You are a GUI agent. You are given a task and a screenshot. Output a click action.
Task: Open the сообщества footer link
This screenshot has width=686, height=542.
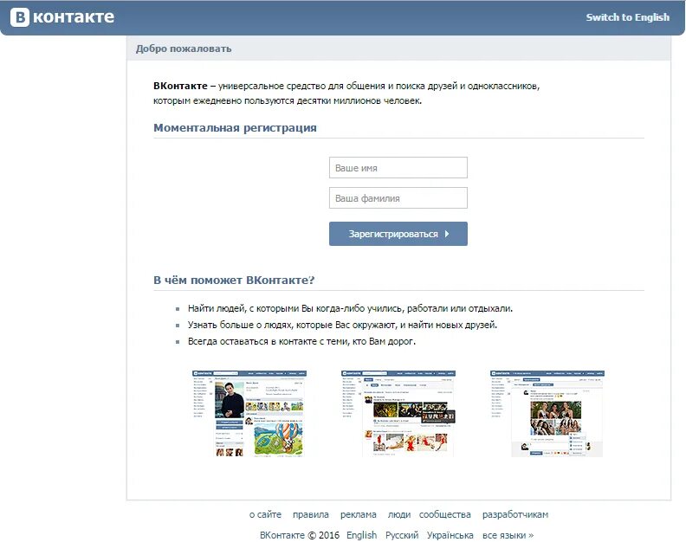pos(445,514)
